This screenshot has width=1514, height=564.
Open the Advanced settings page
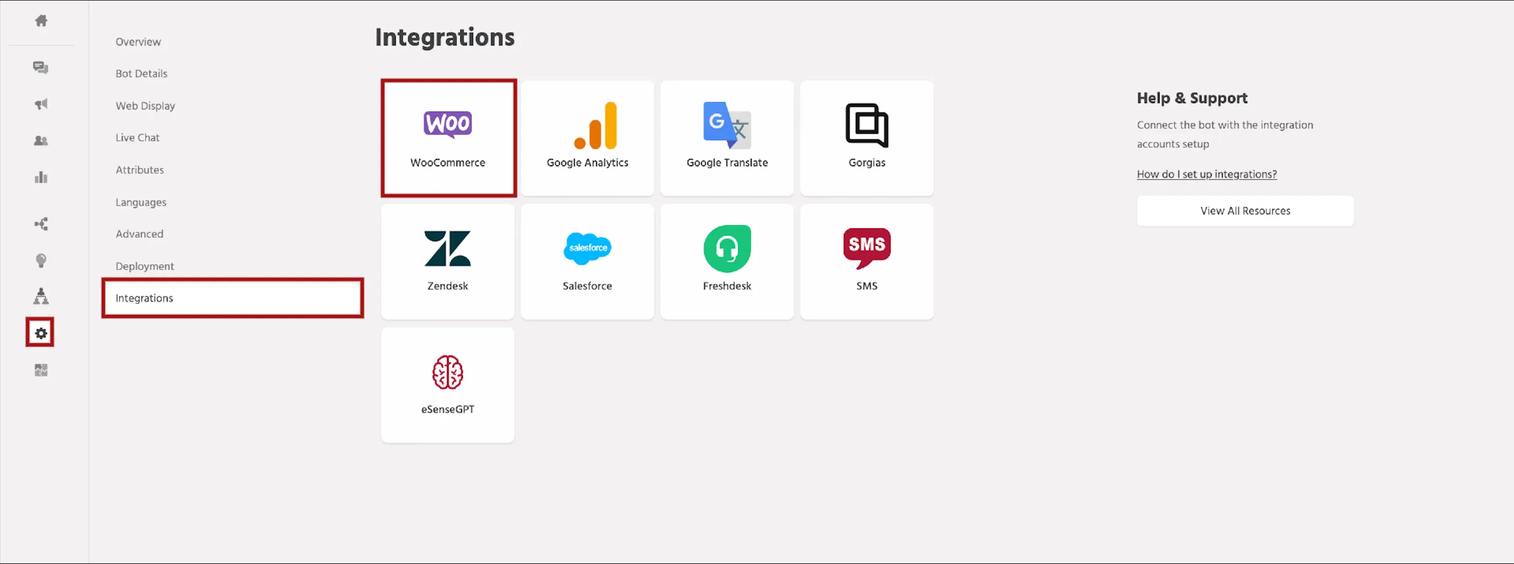(x=139, y=234)
